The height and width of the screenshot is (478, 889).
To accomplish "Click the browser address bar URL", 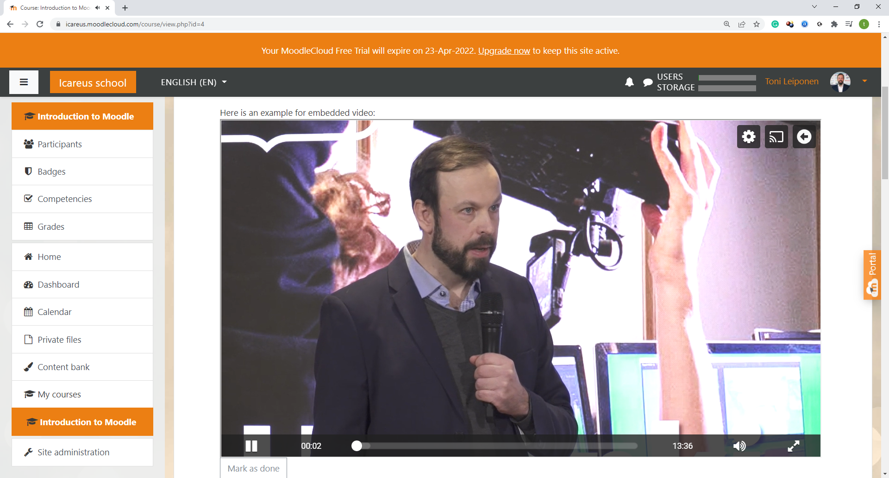I will 135,24.
